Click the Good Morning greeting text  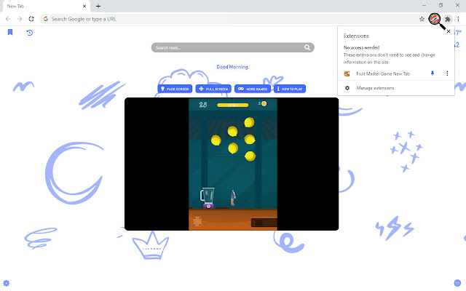coord(233,67)
